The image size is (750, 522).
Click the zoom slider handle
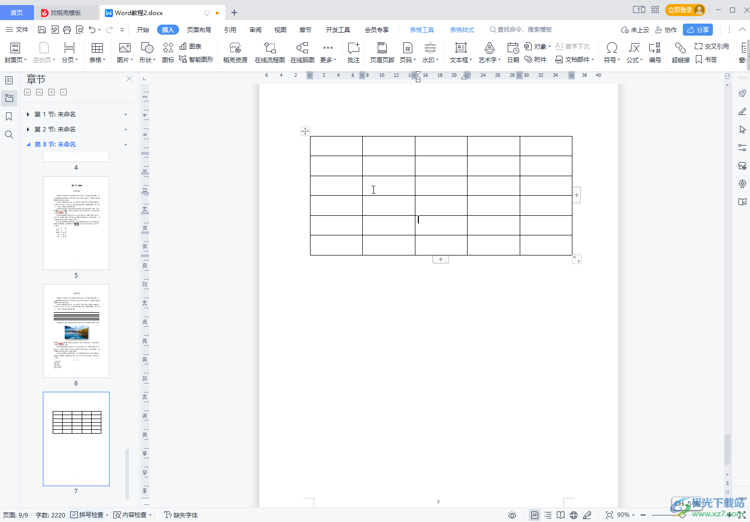click(x=682, y=515)
